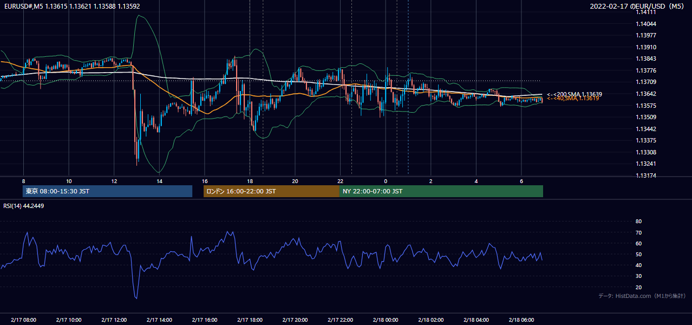Click price axis value 1.13709

(x=647, y=82)
